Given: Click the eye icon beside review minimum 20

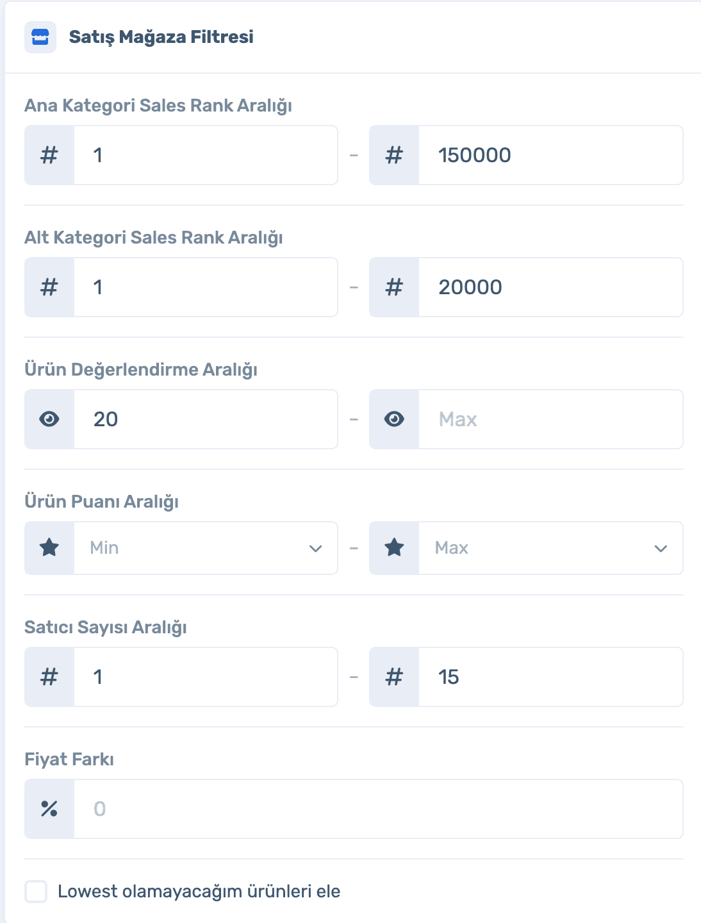Looking at the screenshot, I should (x=49, y=419).
